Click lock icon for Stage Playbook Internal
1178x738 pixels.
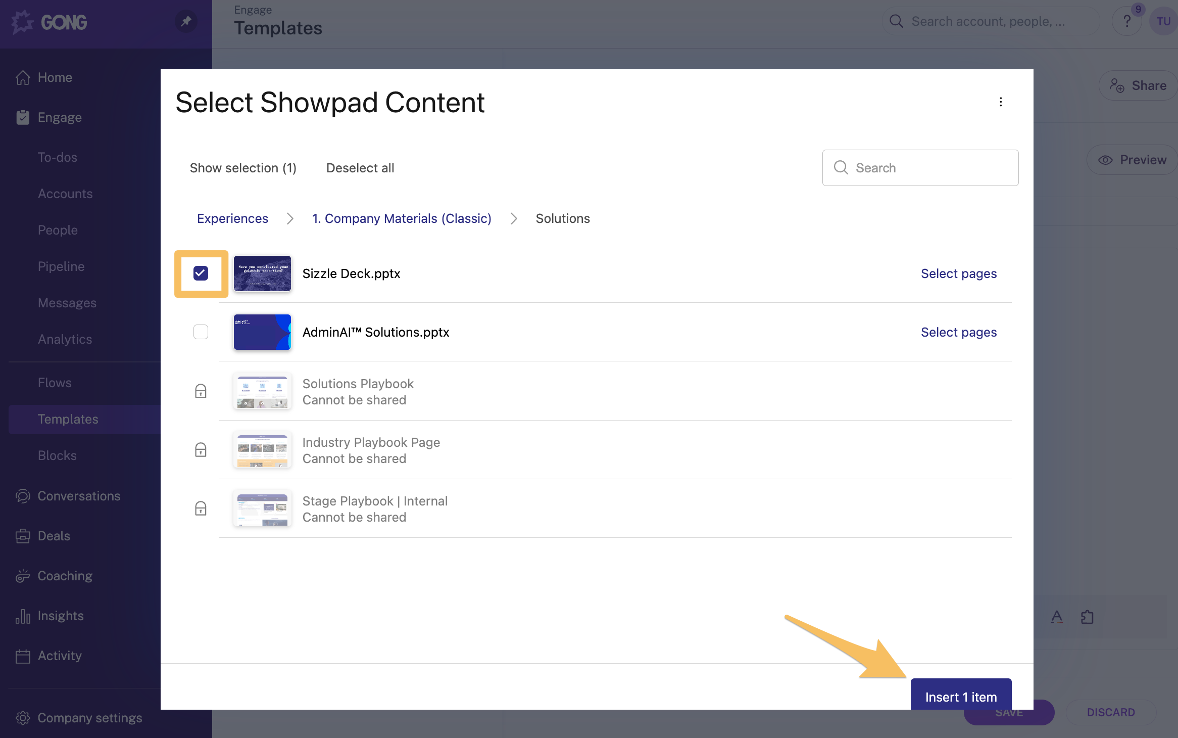(201, 508)
